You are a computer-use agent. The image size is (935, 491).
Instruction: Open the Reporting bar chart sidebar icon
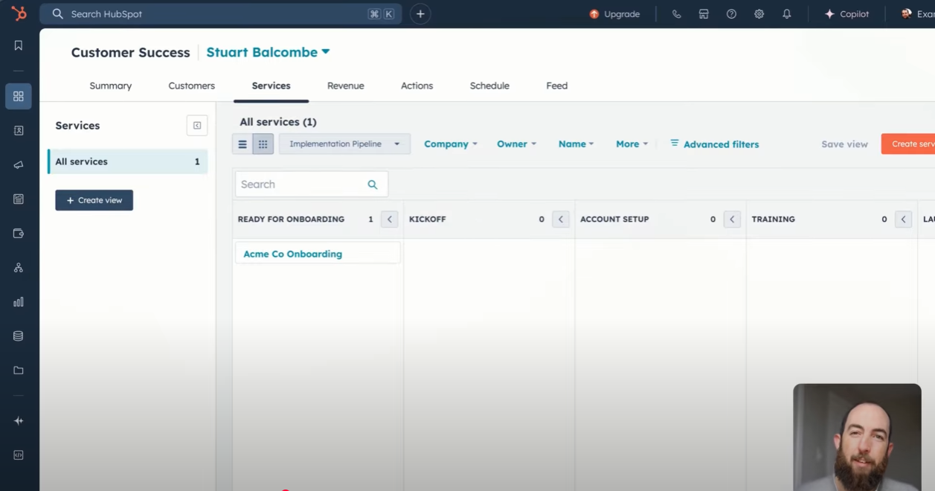pyautogui.click(x=19, y=302)
